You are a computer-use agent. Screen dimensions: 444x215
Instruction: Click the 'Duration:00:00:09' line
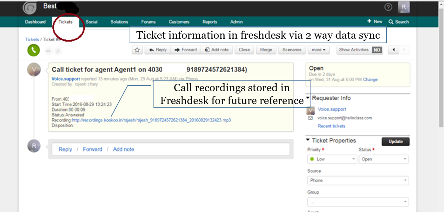[68, 110]
